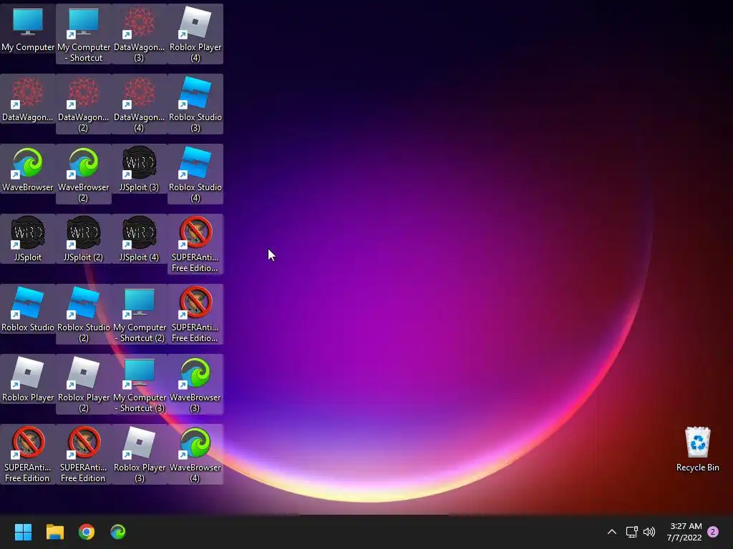This screenshot has height=549, width=733.
Task: Select the DataWagon (2) shortcut icon
Action: pos(84,104)
